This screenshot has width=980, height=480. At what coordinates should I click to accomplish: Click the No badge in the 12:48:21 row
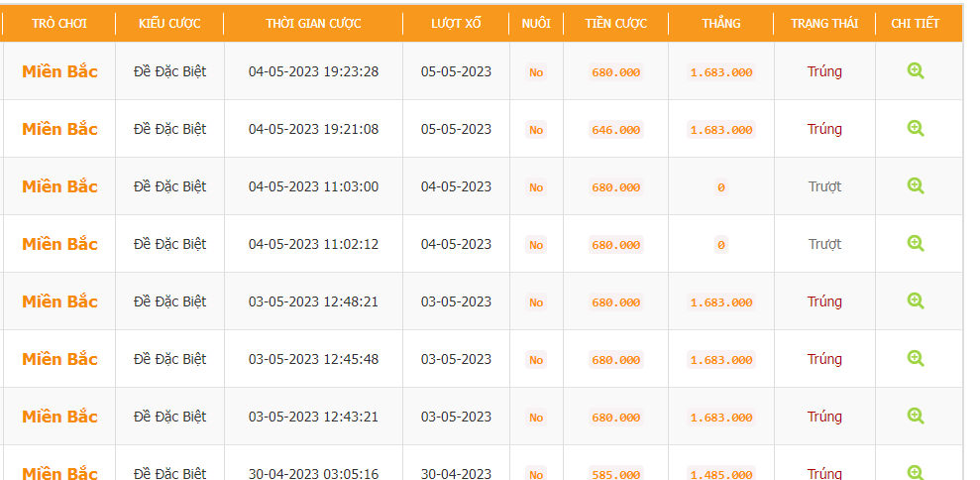536,302
